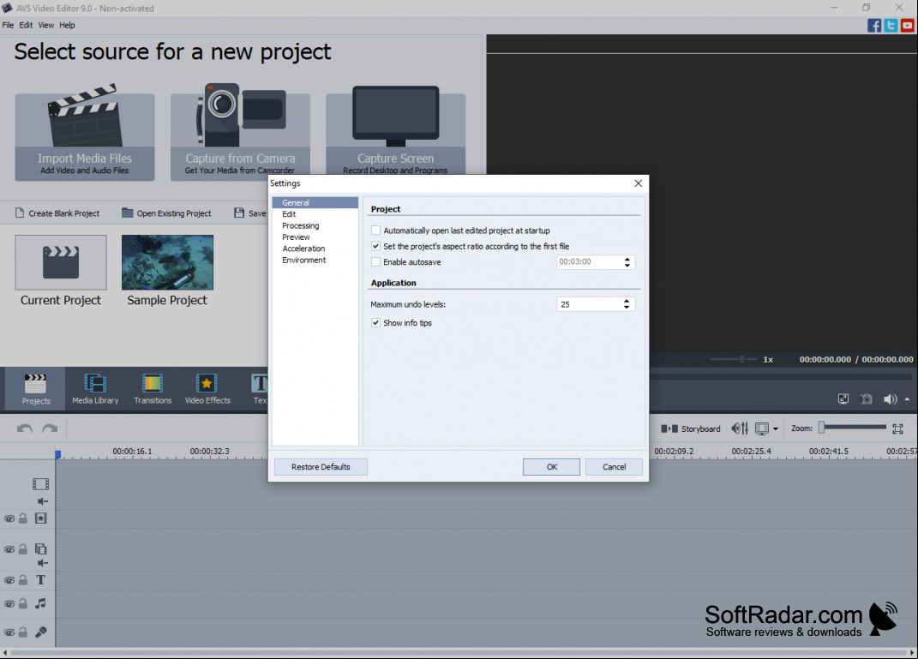Image resolution: width=918 pixels, height=659 pixels.
Task: Click the maximum undo levels stepper arrows
Action: (x=627, y=304)
